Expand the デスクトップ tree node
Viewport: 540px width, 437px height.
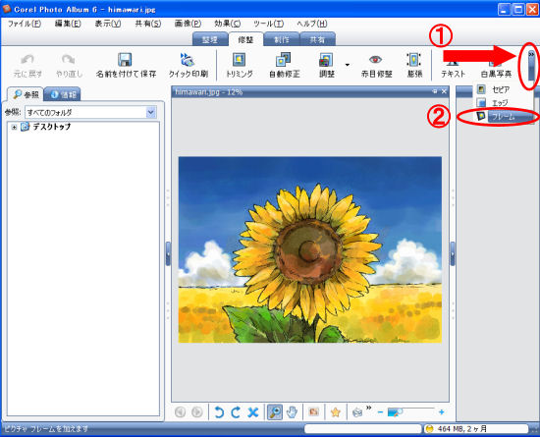[14, 127]
